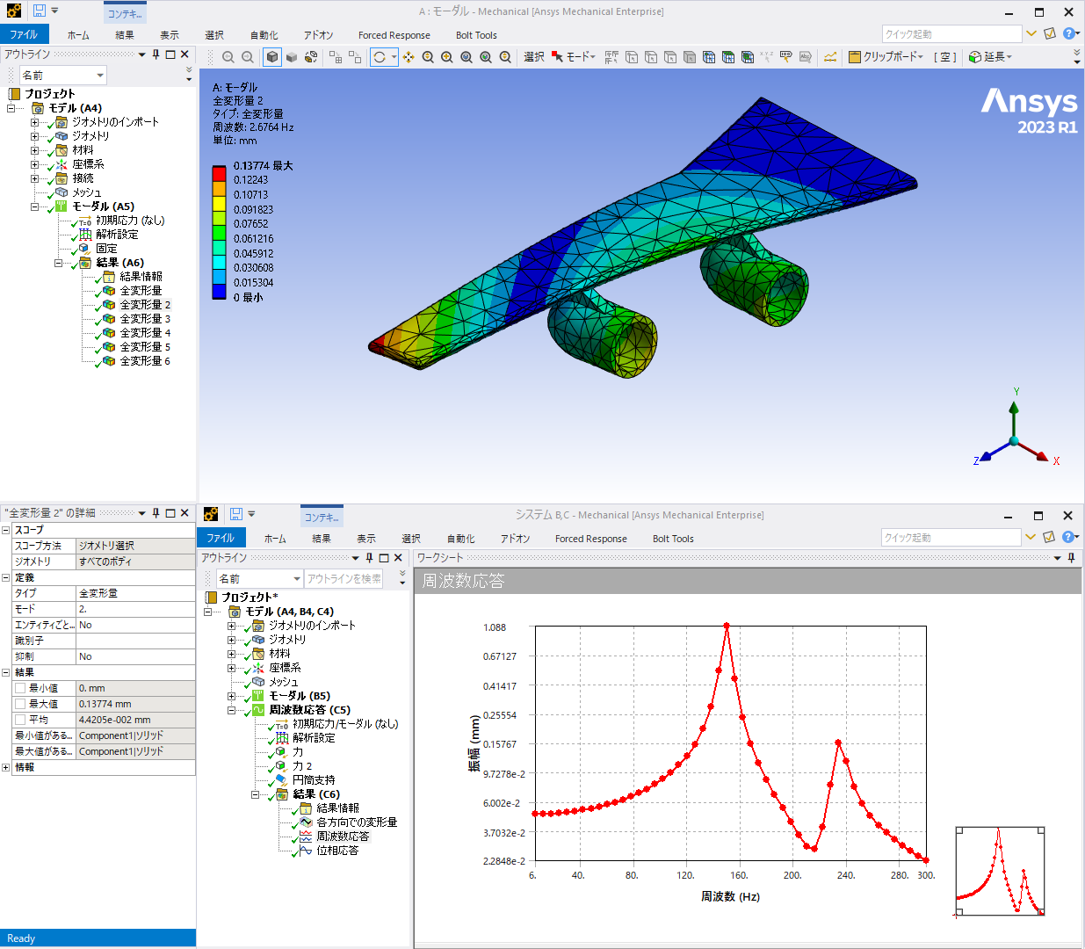Viewport: 1085px width, 949px height.
Task: Open ファイル tab in top window
Action: coord(24,34)
